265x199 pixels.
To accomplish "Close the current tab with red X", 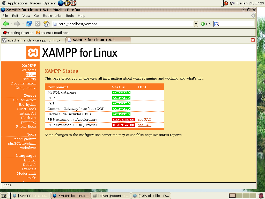I will coord(253,40).
